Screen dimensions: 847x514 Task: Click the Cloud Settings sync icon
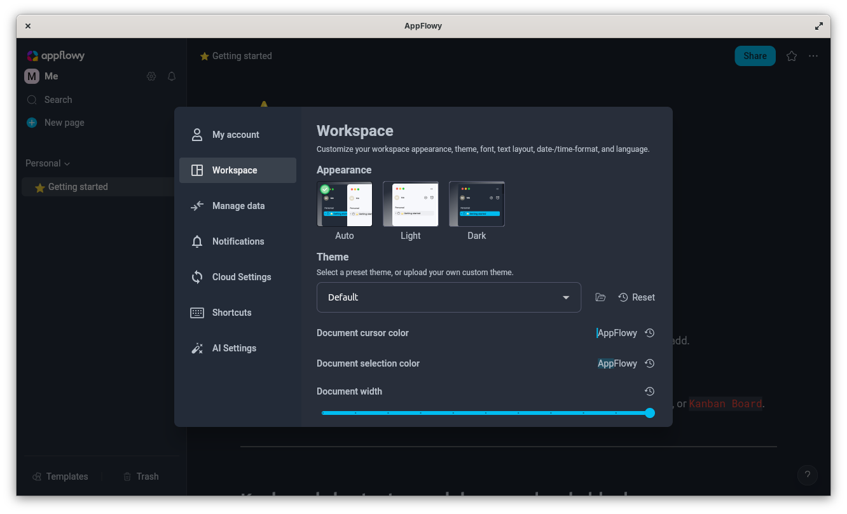point(197,277)
